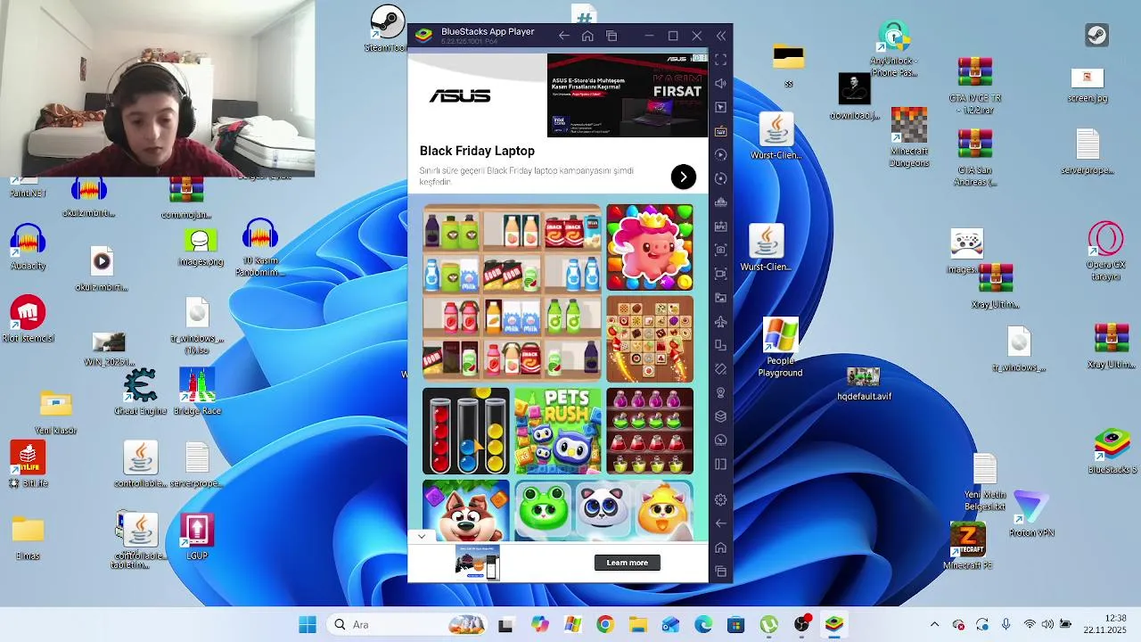Image resolution: width=1141 pixels, height=642 pixels.
Task: Toggle eco mode gauge icon in sidebar
Action: coord(720,440)
